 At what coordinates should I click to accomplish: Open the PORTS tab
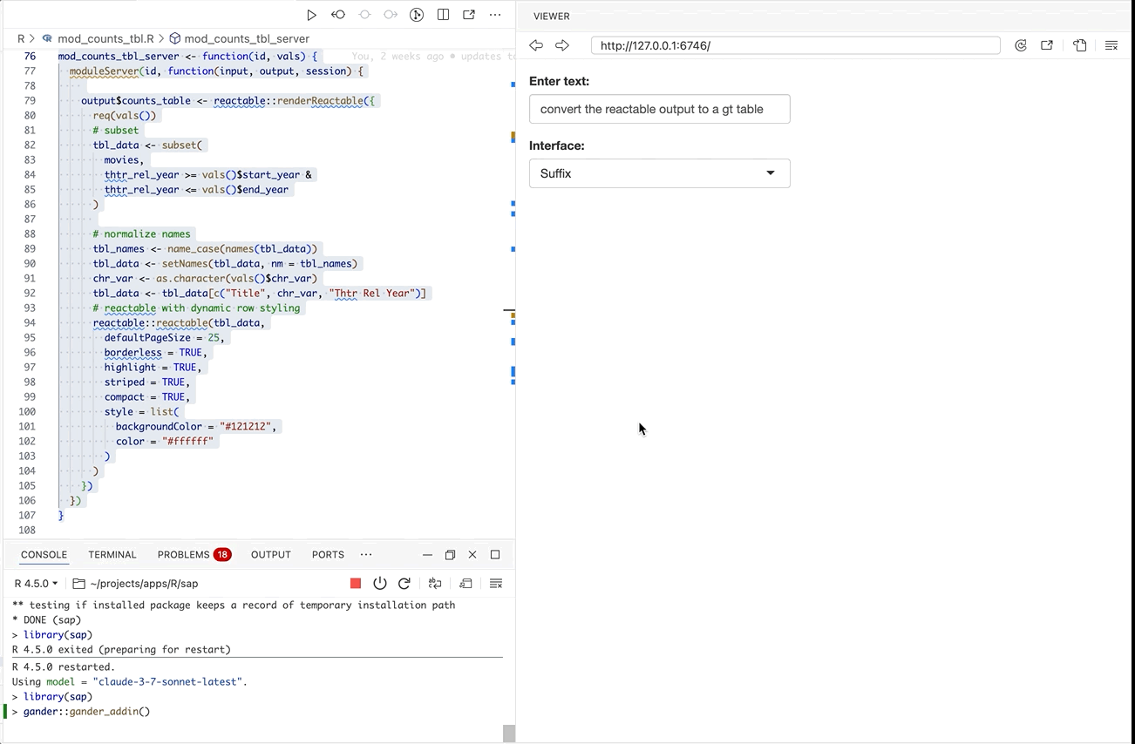coord(328,555)
